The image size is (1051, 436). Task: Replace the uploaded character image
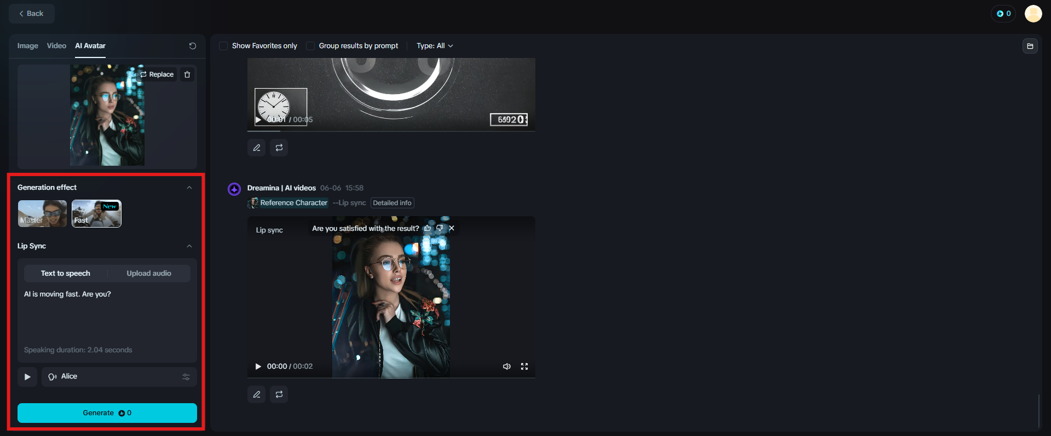click(x=157, y=74)
